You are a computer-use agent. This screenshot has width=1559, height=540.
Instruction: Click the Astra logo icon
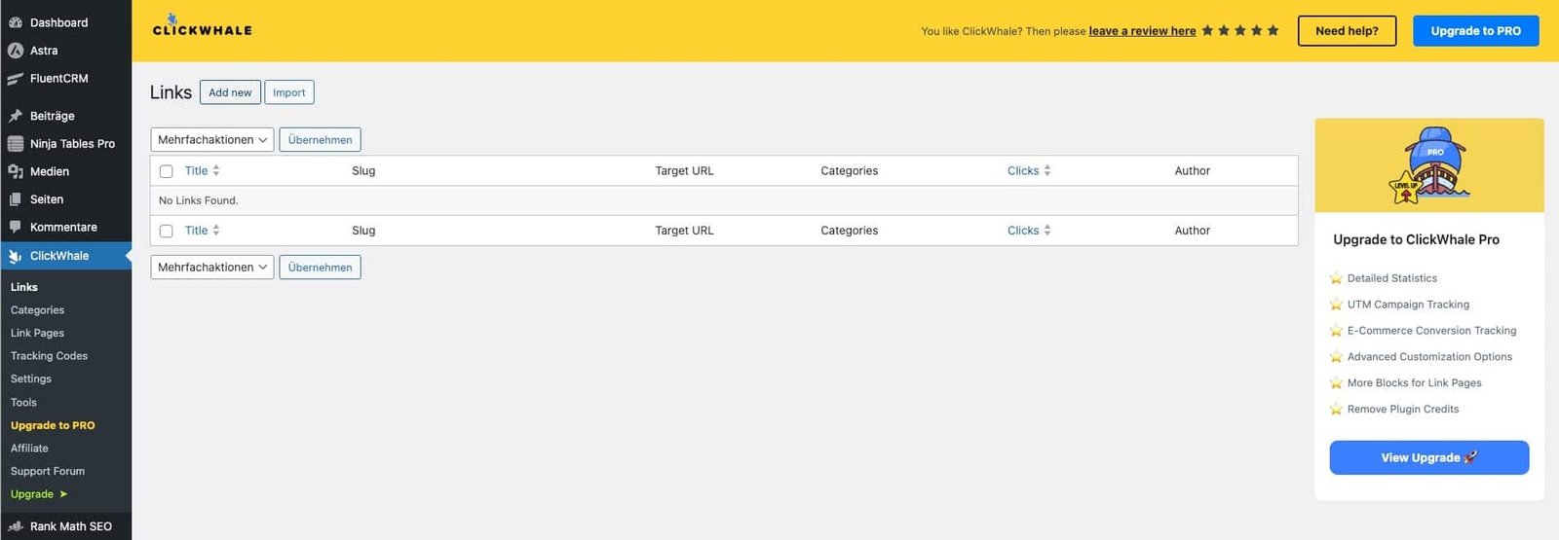click(16, 51)
